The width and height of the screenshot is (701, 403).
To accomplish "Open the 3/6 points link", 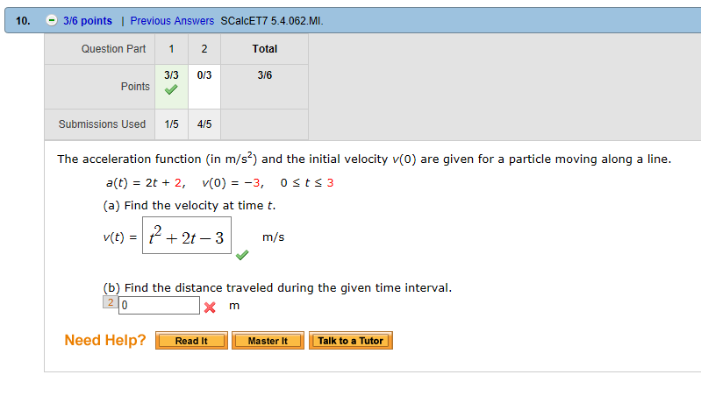I will click(88, 21).
